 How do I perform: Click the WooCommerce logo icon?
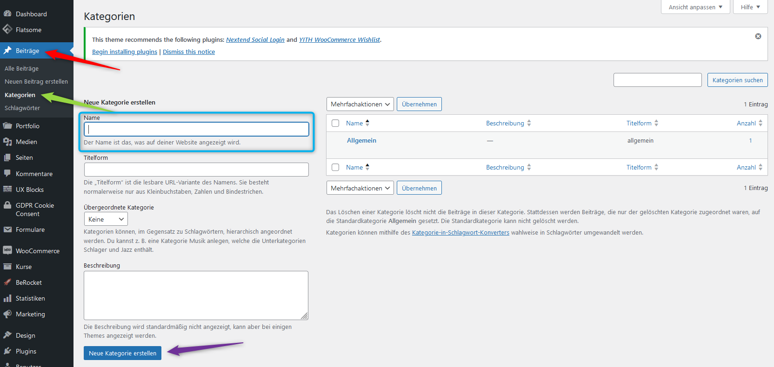[7, 250]
